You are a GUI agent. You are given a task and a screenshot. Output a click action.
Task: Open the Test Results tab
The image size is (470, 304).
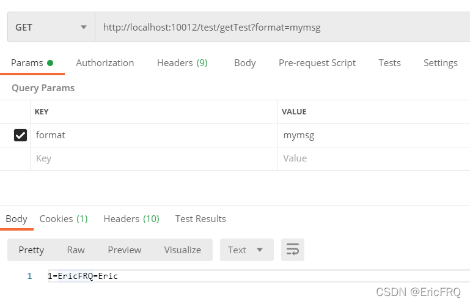pos(200,219)
